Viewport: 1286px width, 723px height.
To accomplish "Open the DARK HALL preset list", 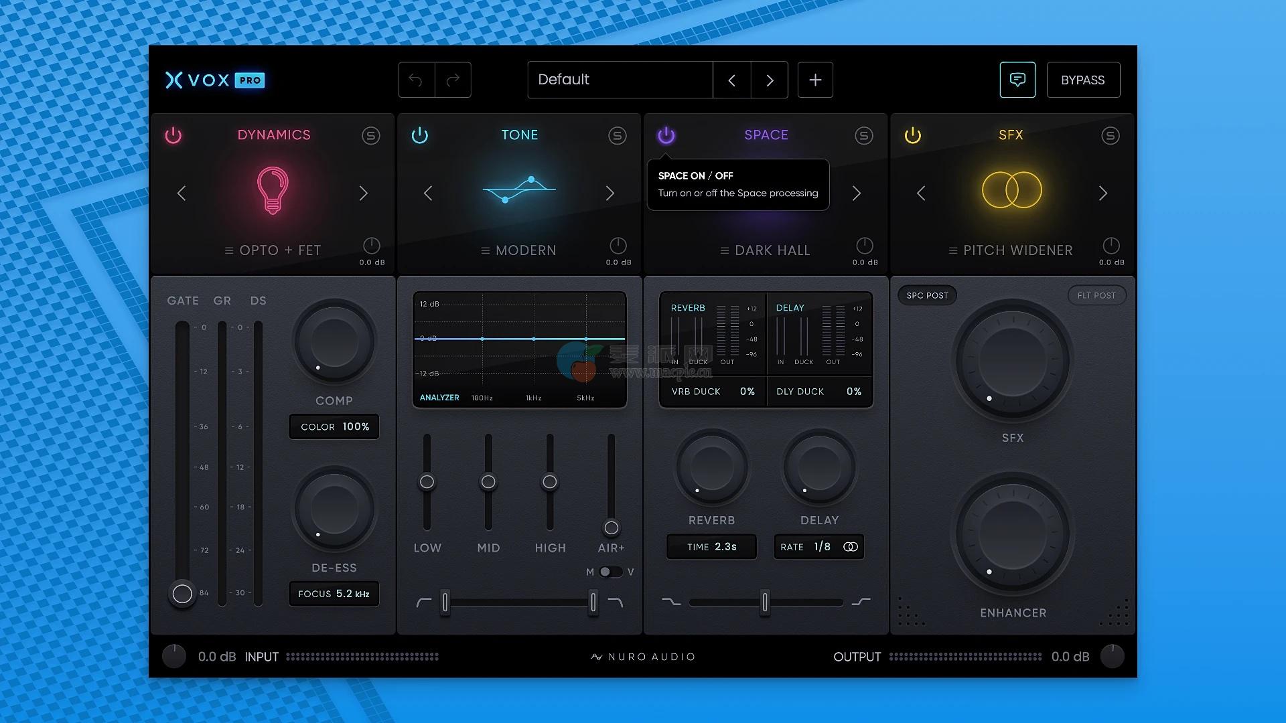I will click(x=765, y=250).
